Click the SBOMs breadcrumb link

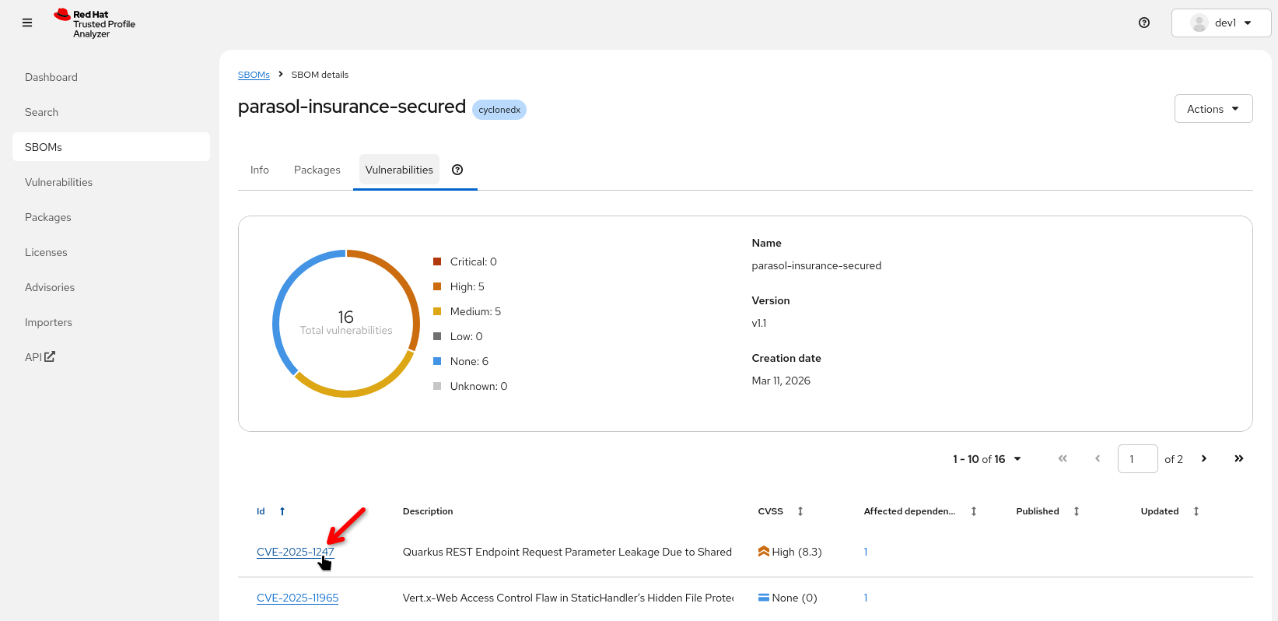click(x=254, y=75)
